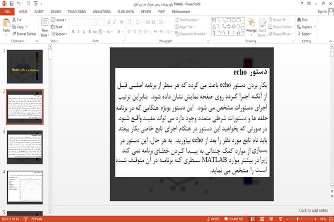Click the Redo icon in quick access
The height and width of the screenshot is (222, 334).
[28, 4]
